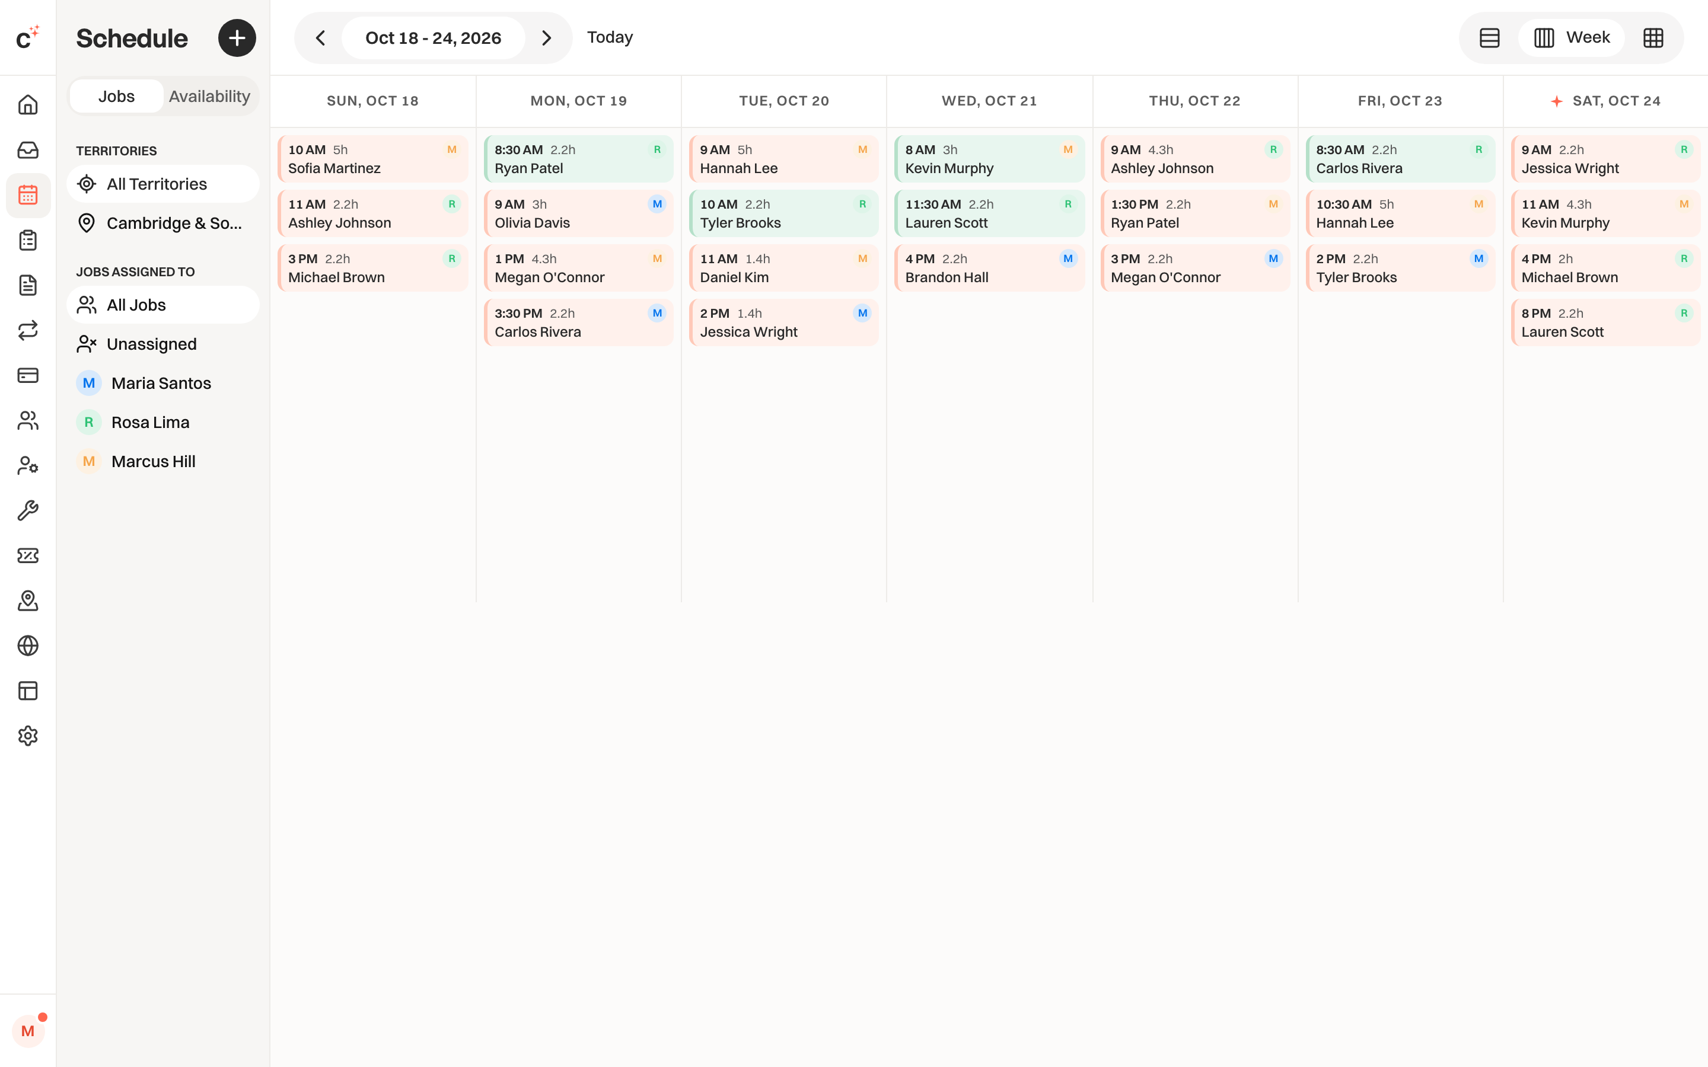The height and width of the screenshot is (1067, 1708).
Task: Open the document page icon
Action: click(27, 286)
